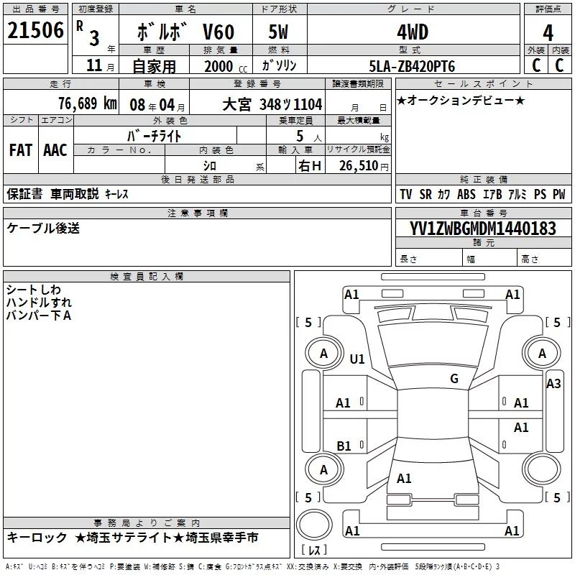Click the セールスポイント header

click(483, 83)
